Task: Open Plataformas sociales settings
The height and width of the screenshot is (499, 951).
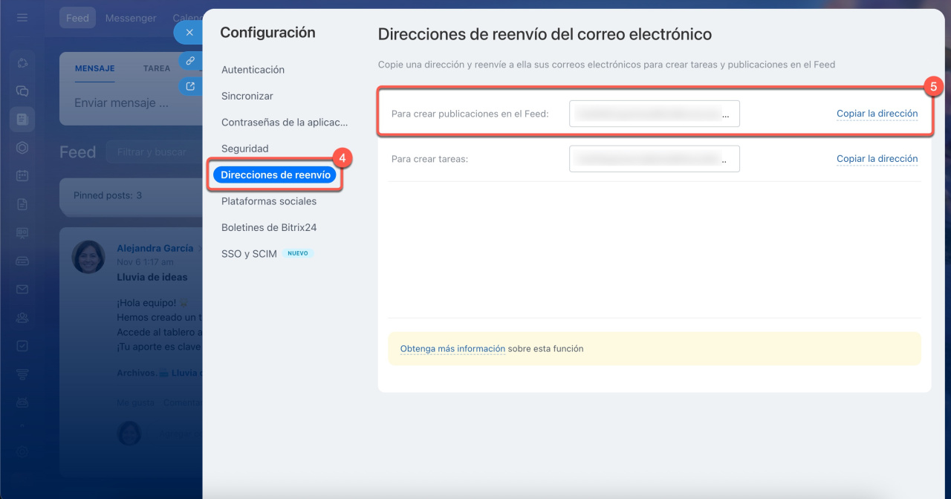Action: [268, 201]
